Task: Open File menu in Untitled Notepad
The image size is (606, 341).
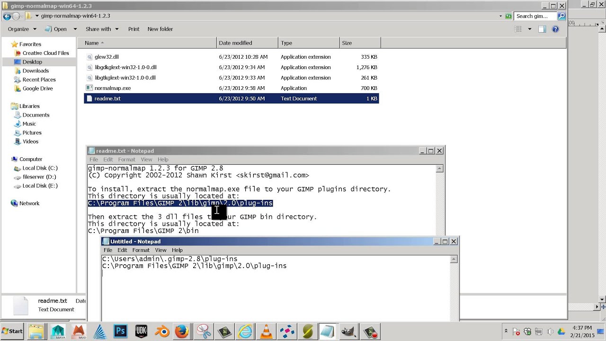Action: 108,250
